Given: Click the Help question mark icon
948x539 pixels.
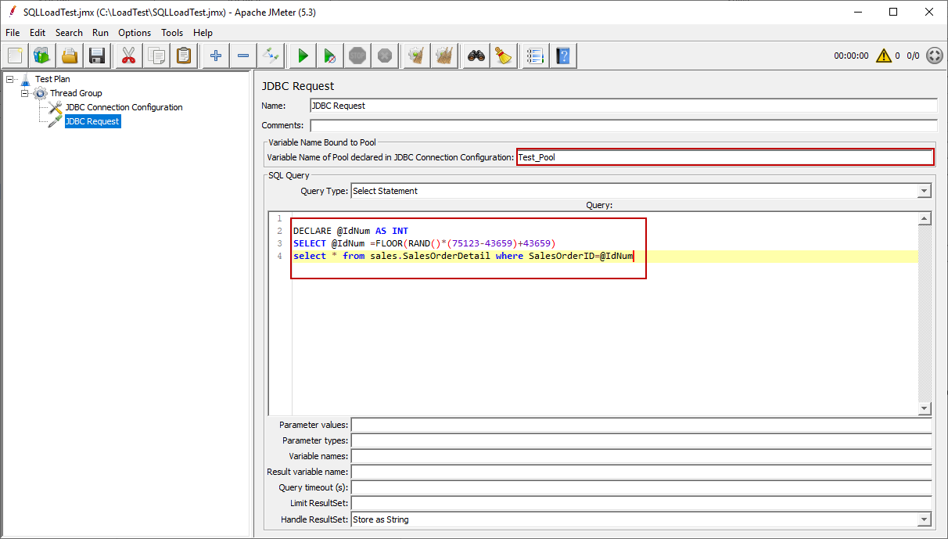Looking at the screenshot, I should (x=563, y=56).
